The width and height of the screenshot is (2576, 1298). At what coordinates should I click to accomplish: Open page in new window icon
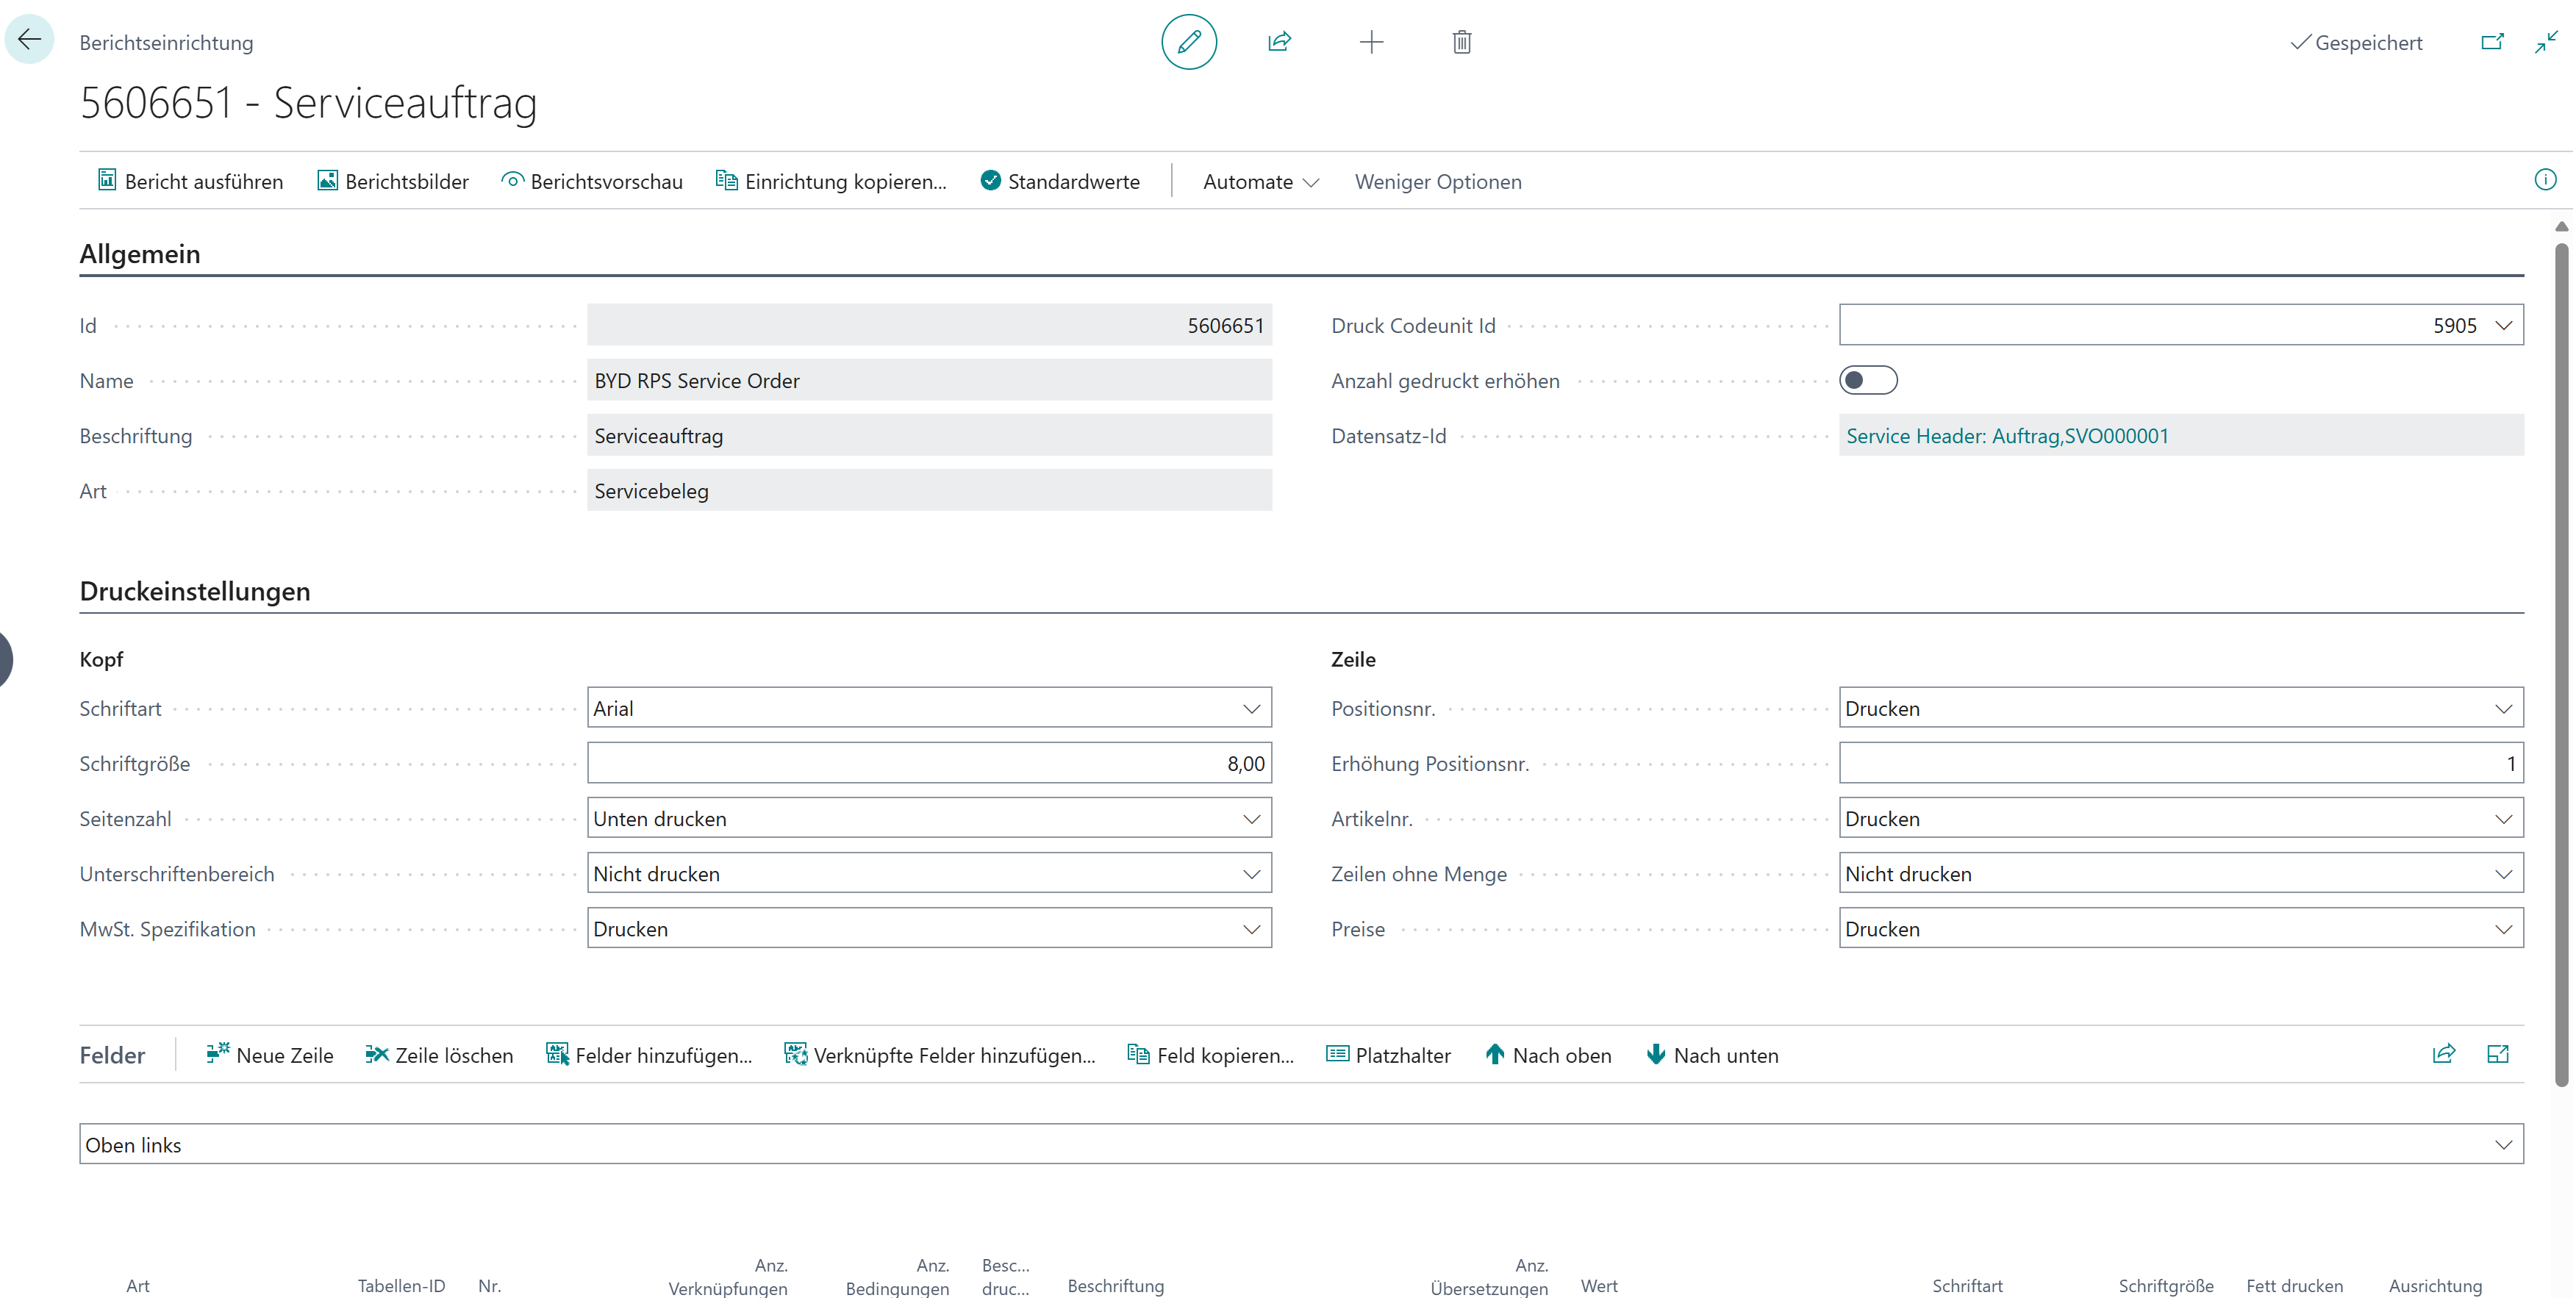[x=2491, y=42]
